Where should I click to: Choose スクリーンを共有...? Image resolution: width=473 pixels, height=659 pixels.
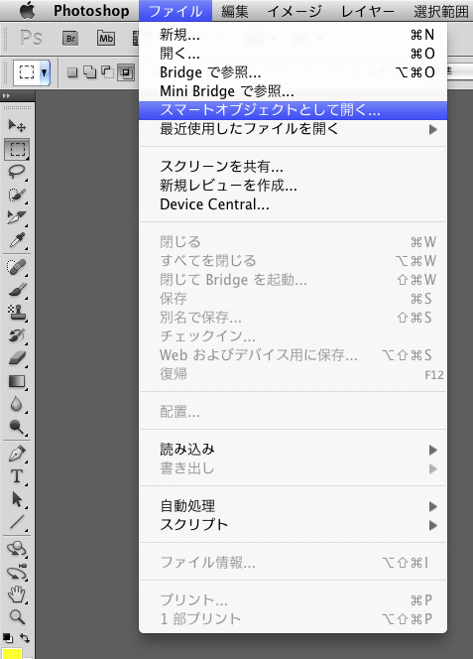pos(293,167)
